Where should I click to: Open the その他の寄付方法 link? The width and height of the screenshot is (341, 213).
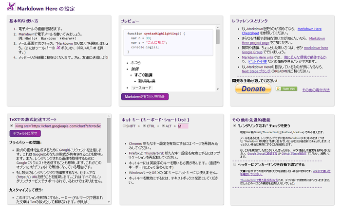tap(316, 90)
